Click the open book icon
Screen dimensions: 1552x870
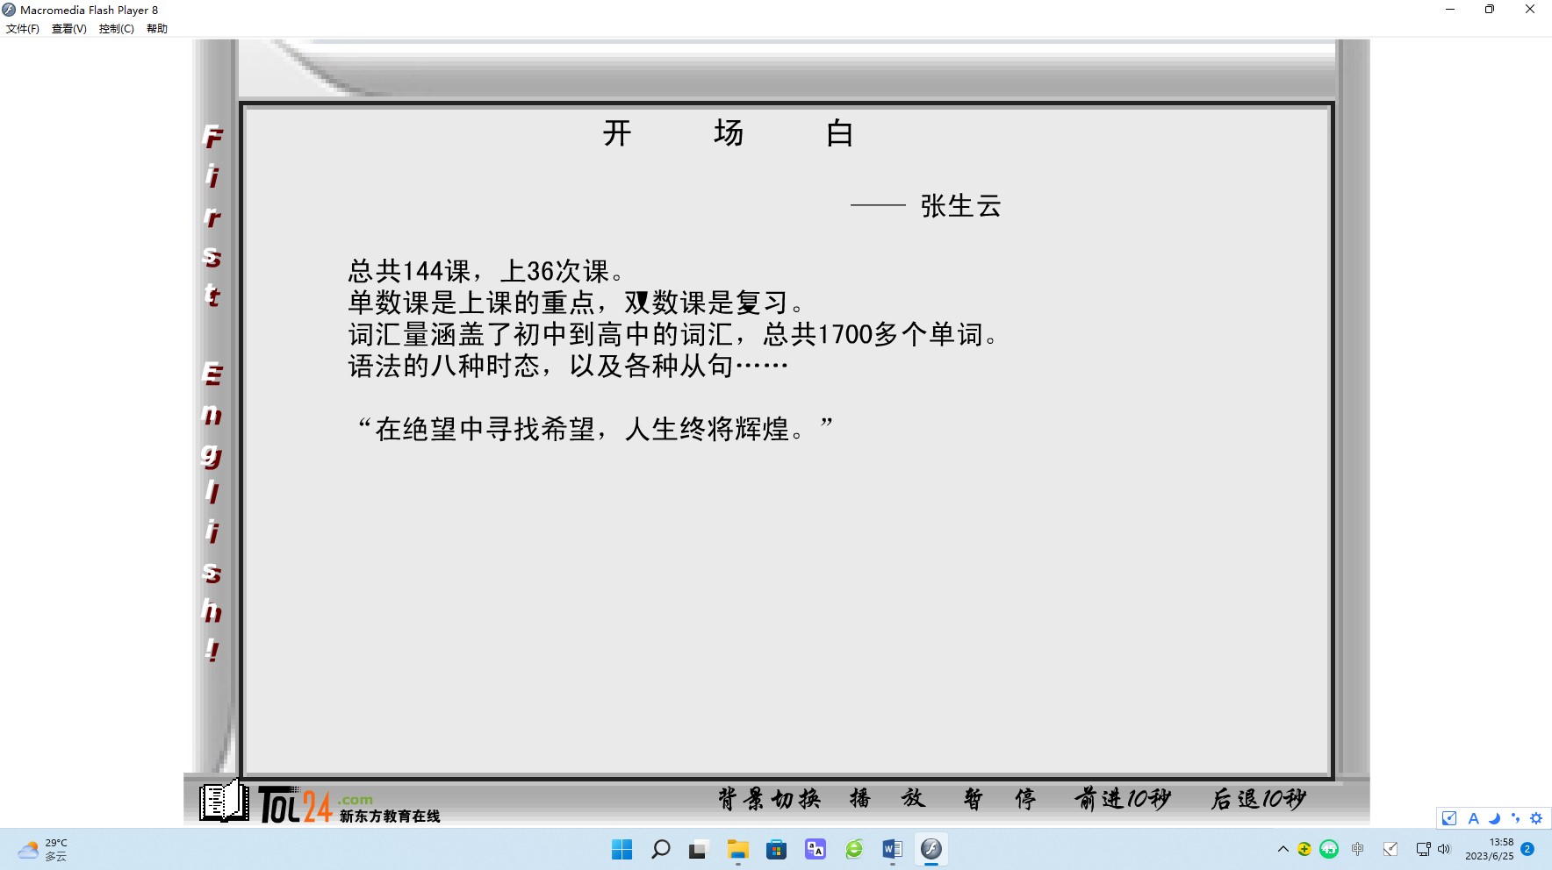click(223, 801)
